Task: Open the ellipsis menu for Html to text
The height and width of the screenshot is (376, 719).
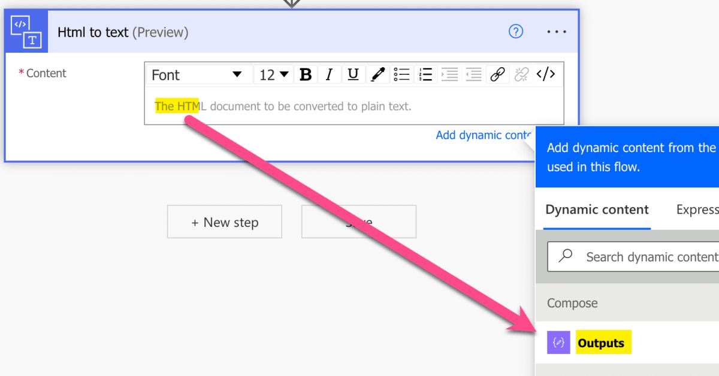Action: click(x=556, y=31)
